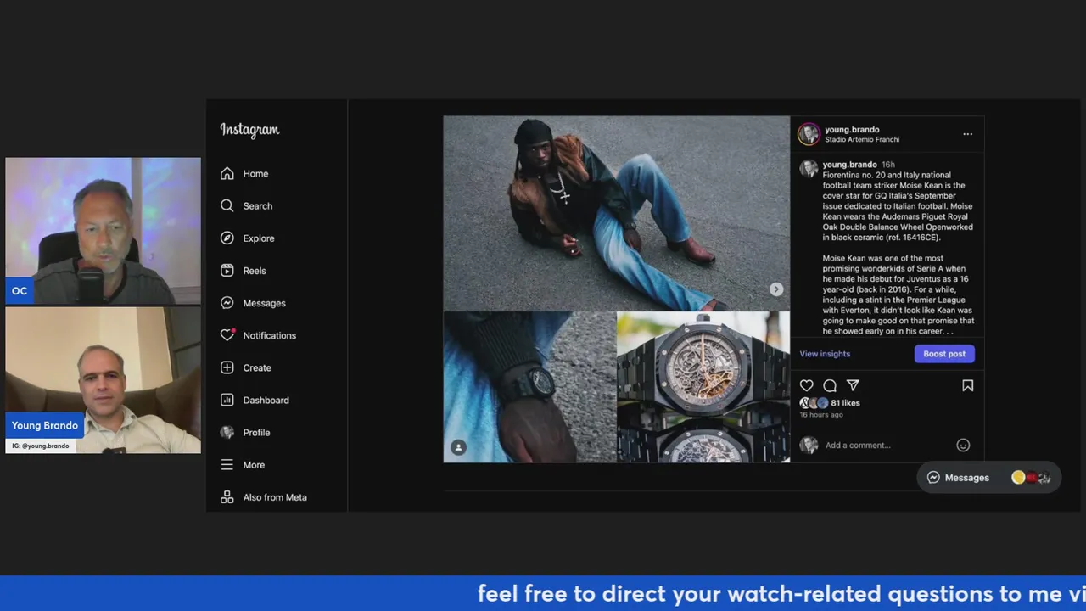Like the post with heart icon

click(x=806, y=385)
